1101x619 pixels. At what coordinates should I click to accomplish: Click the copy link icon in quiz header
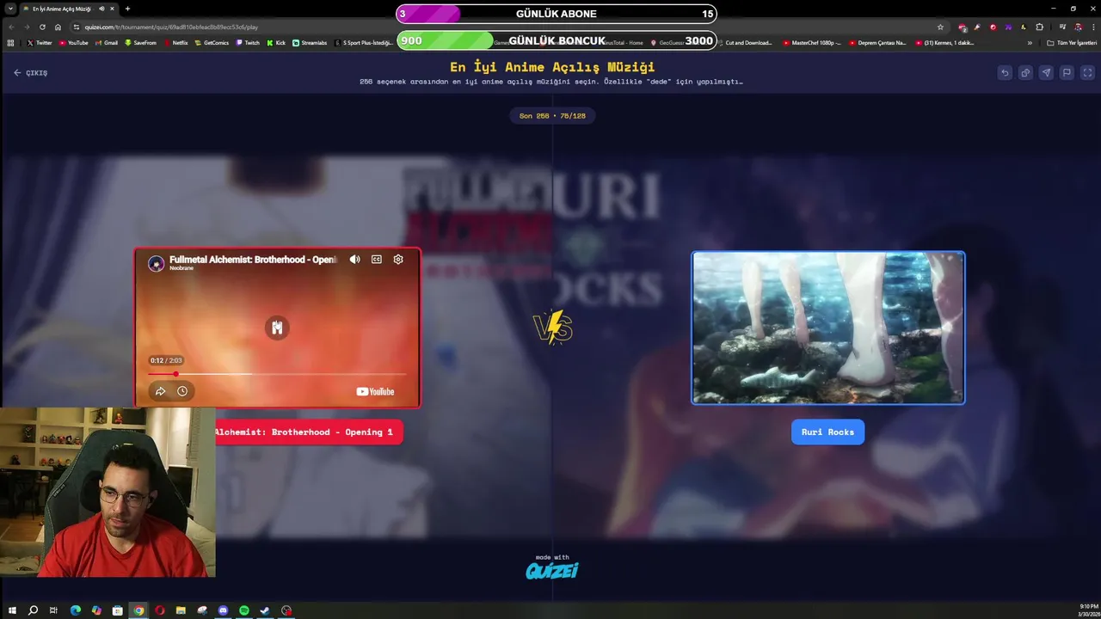click(1025, 73)
